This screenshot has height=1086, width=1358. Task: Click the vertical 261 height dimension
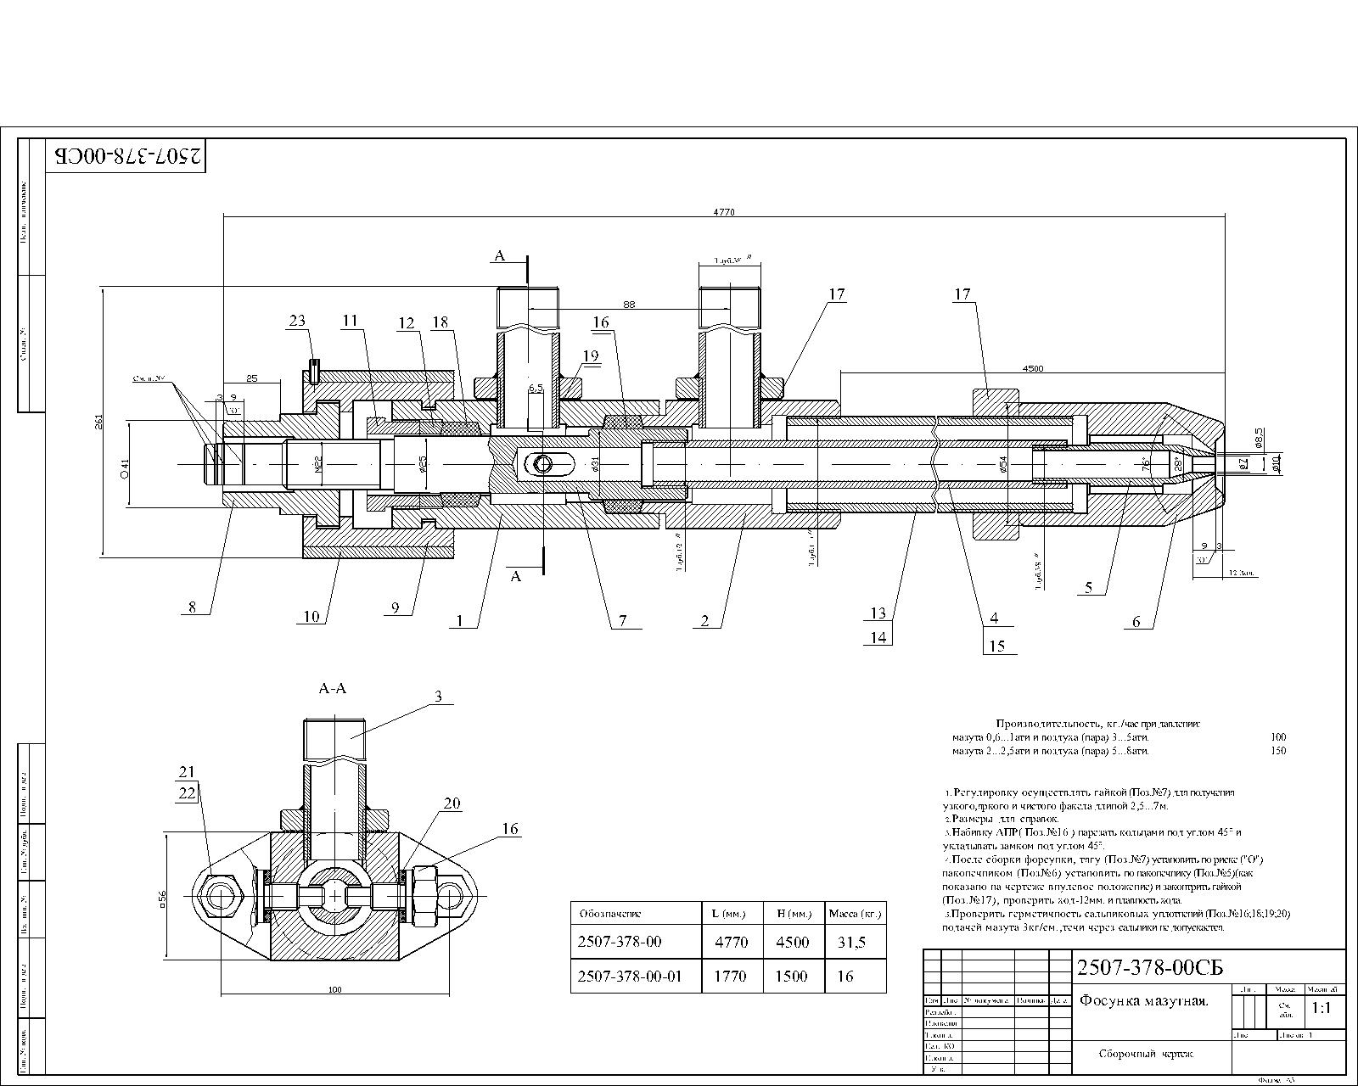[x=98, y=422]
